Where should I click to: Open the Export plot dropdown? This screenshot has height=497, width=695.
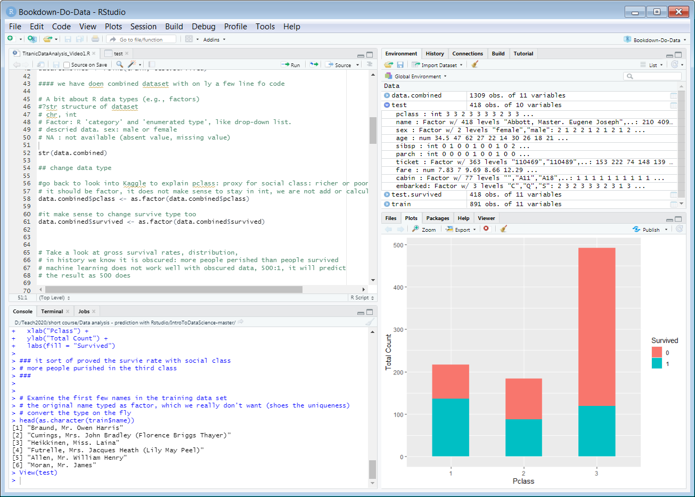pyautogui.click(x=461, y=230)
